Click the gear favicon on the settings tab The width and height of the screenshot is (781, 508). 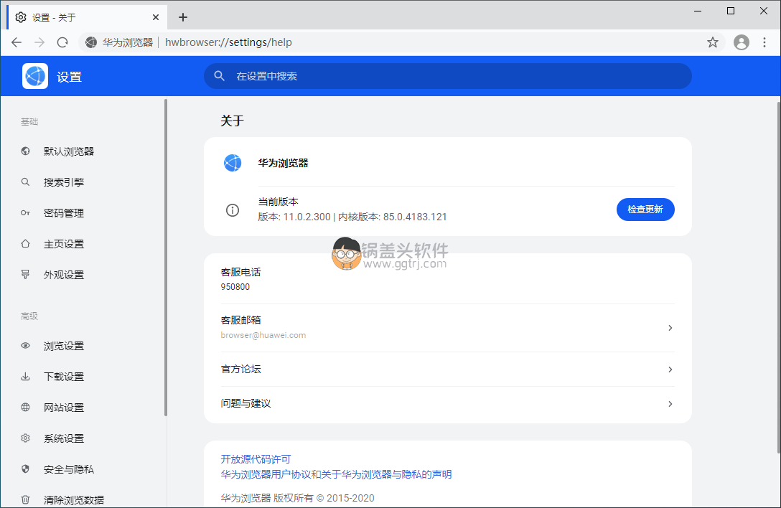click(x=20, y=17)
